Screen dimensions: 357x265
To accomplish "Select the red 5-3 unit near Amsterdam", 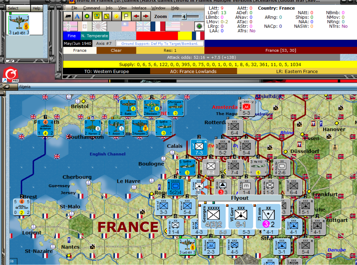I will [246, 108].
